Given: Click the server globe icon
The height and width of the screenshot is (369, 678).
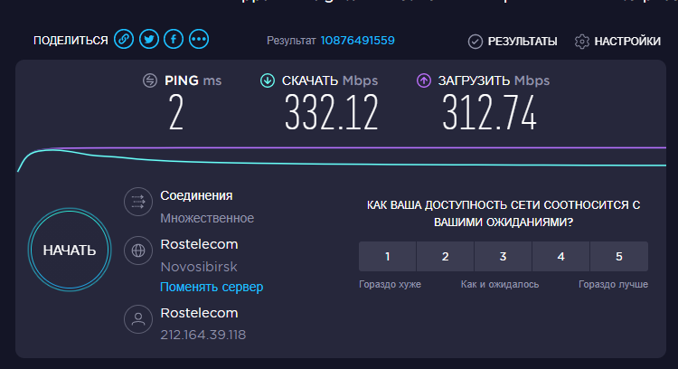Looking at the screenshot, I should [138, 251].
